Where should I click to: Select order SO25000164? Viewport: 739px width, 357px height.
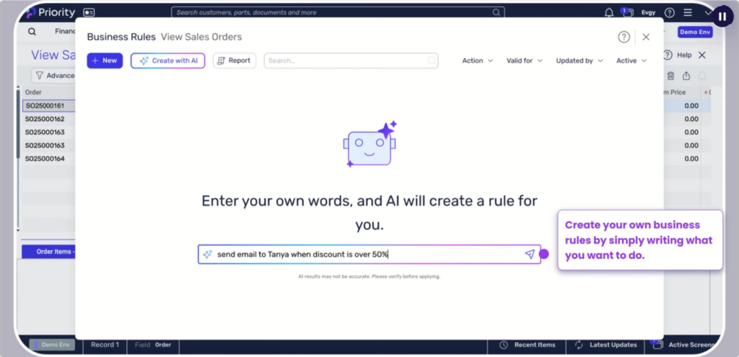click(45, 159)
